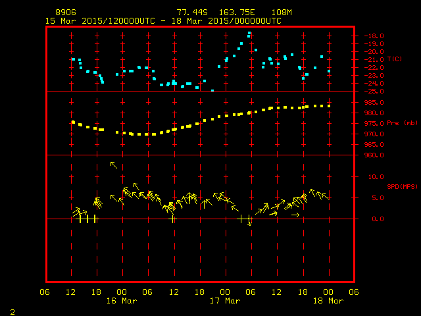Screen dimensions: 421x316
Task: Select the -23.0 temperature tick label
Action: pyautogui.click(x=374, y=76)
